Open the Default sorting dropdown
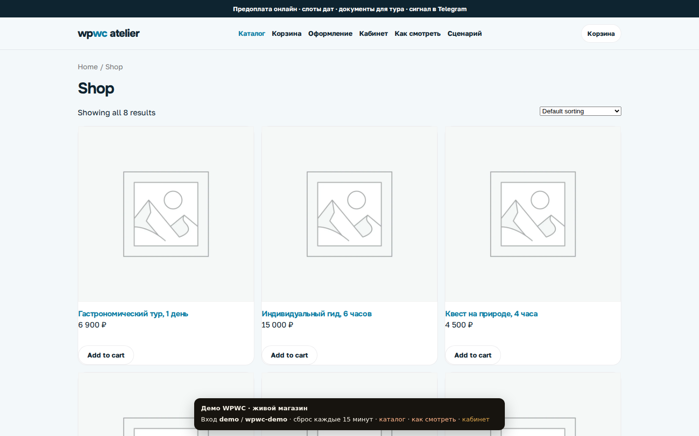Viewport: 699px width, 436px height. click(x=581, y=111)
